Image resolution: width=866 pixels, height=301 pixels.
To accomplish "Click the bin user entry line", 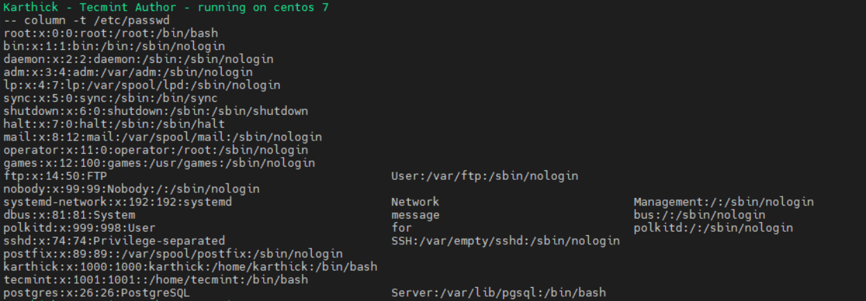I will (114, 46).
